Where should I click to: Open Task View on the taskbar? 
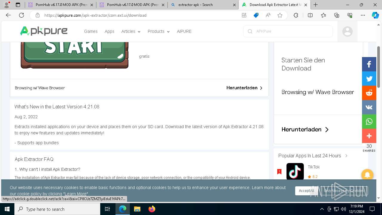point(107,209)
